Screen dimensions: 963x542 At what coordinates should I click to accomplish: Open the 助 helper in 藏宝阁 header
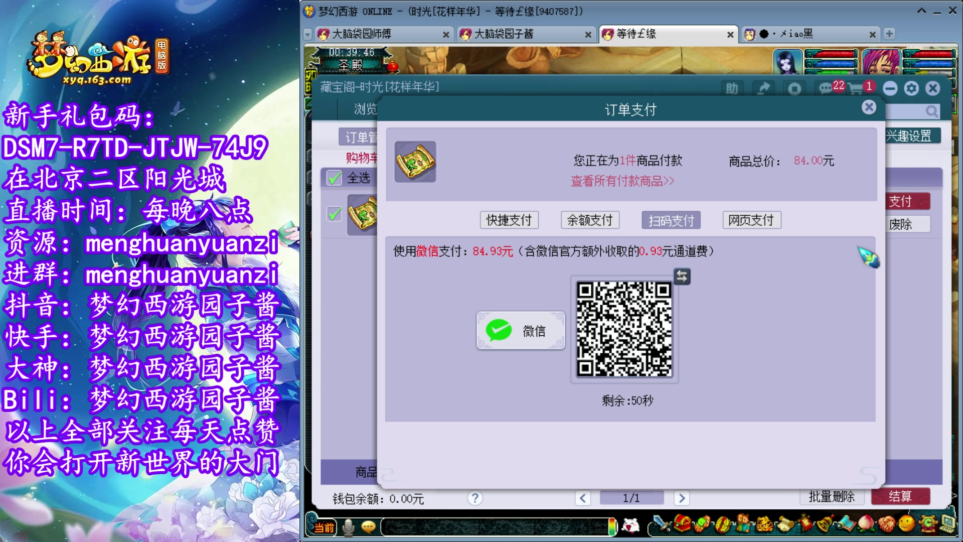[732, 89]
